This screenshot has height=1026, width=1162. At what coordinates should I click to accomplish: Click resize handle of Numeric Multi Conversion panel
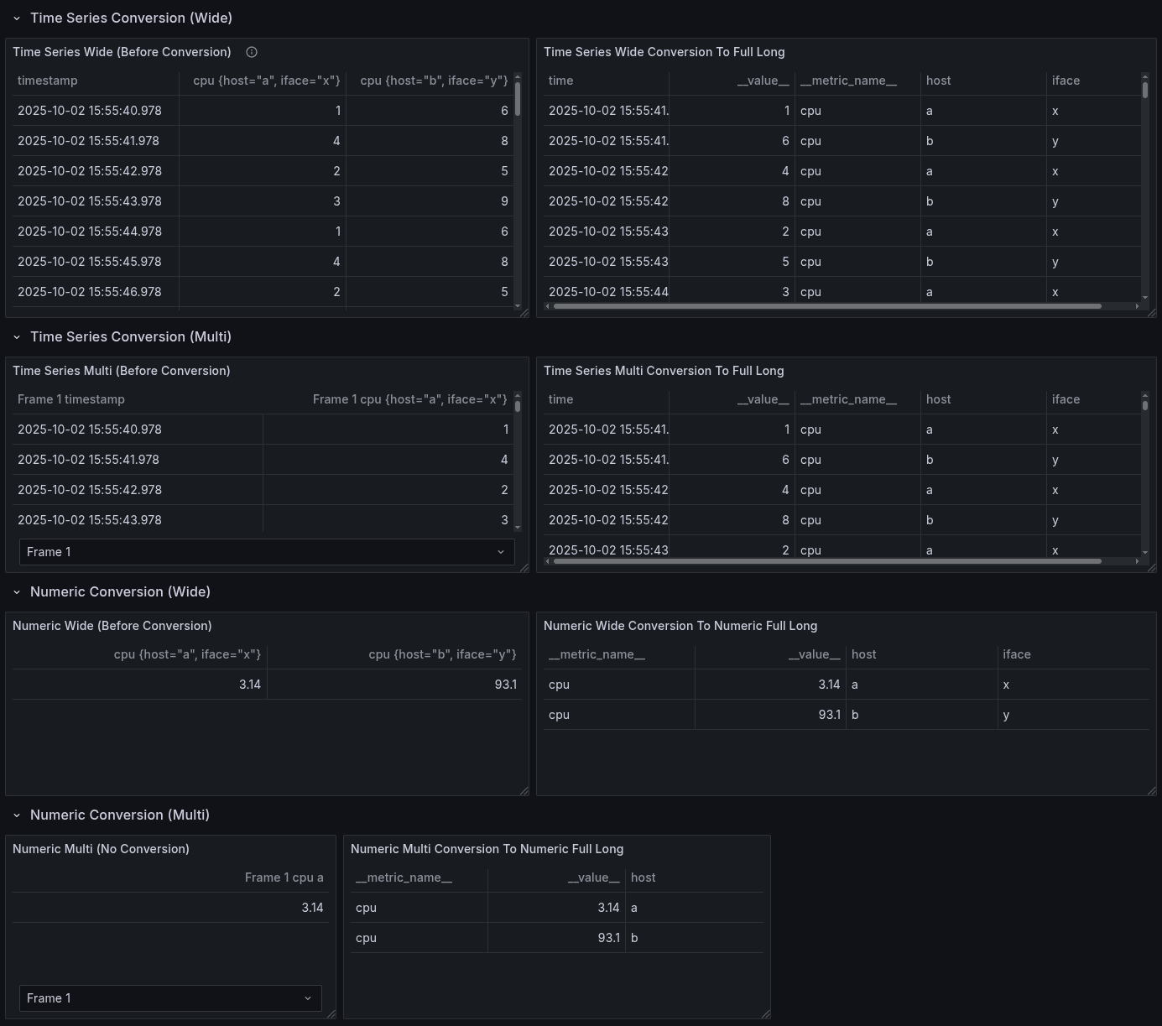point(766,1014)
